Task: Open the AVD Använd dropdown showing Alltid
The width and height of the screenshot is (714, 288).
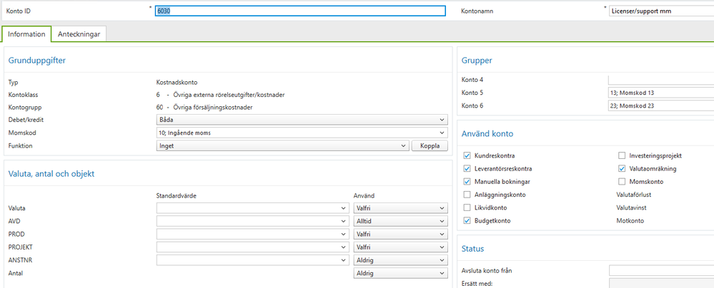Action: click(400, 221)
